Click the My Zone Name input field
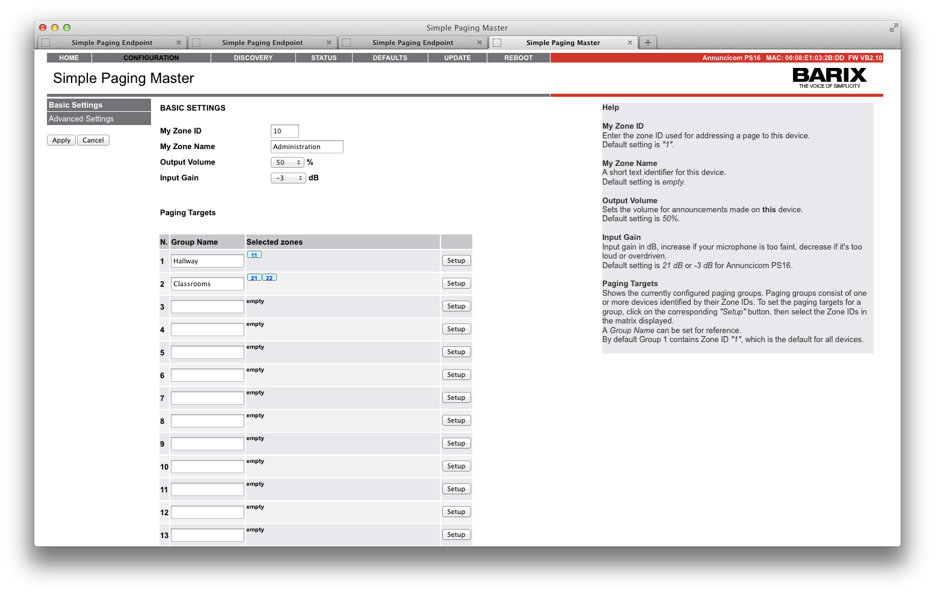Image resolution: width=935 pixels, height=594 pixels. click(x=307, y=147)
